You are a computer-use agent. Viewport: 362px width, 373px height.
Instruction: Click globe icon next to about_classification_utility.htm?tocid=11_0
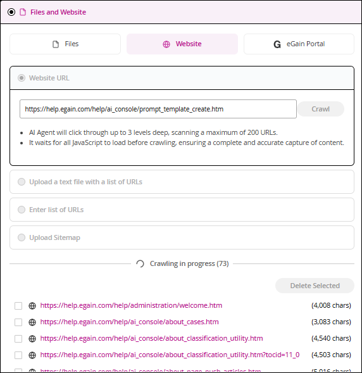point(32,355)
